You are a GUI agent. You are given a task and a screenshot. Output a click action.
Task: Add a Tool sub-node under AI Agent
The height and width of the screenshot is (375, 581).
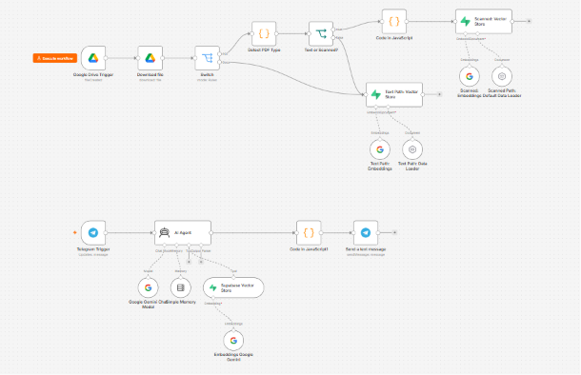click(189, 262)
